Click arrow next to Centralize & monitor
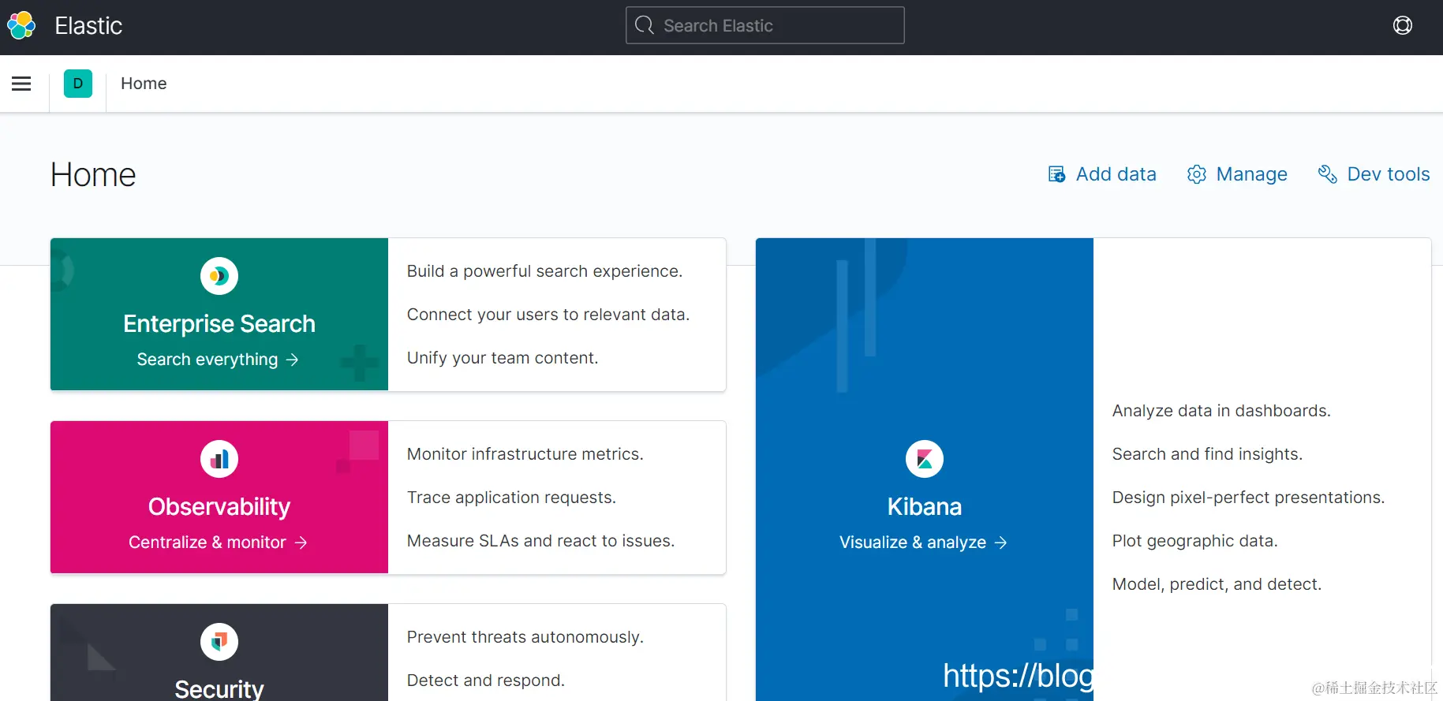The image size is (1443, 701). tap(301, 543)
